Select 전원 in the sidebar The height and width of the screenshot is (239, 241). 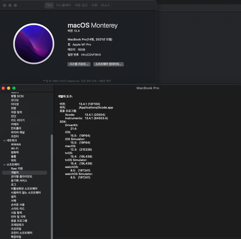click(x=13, y=108)
